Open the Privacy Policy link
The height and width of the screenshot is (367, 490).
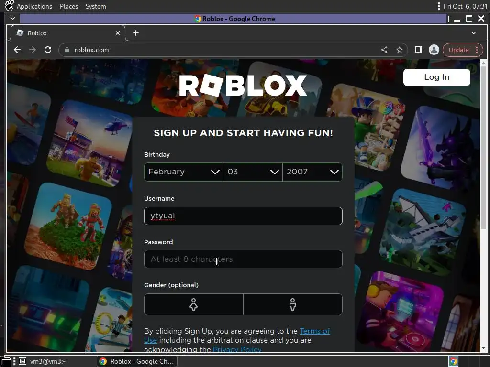tap(237, 349)
